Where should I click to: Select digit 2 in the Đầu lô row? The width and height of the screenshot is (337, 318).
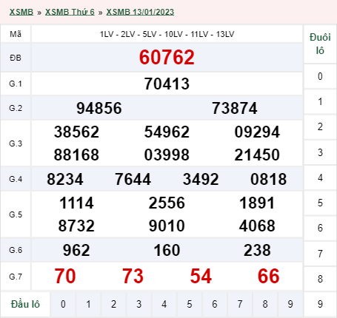tap(113, 304)
